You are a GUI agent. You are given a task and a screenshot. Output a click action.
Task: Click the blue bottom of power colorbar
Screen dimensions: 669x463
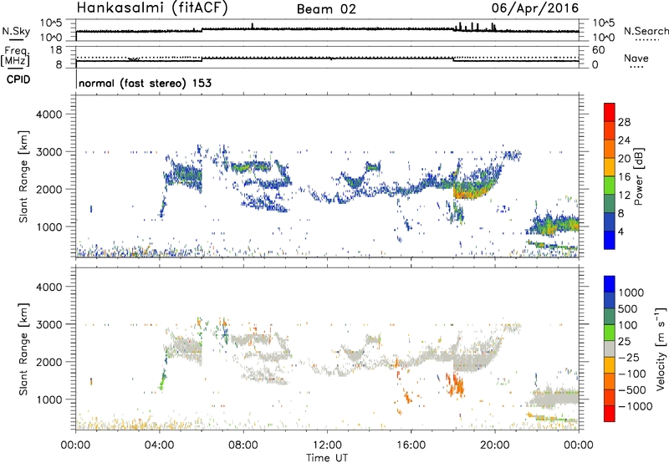pos(610,240)
